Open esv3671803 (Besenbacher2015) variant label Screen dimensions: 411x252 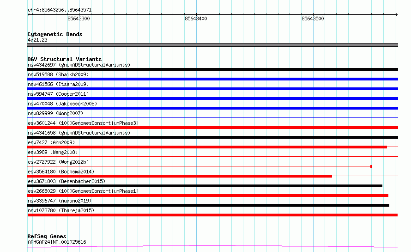[66, 181]
